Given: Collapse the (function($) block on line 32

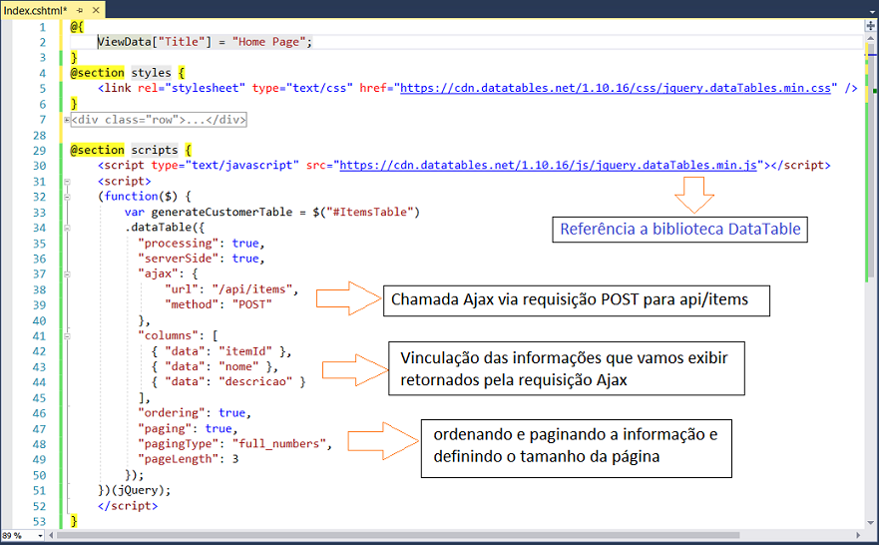Looking at the screenshot, I should click(x=67, y=198).
